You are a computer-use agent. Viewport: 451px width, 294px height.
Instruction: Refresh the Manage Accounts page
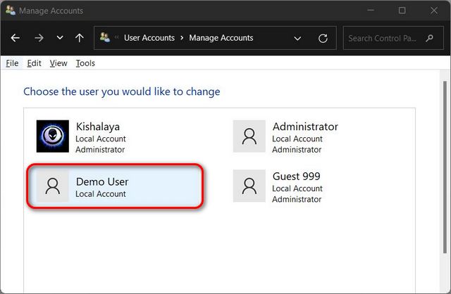pyautogui.click(x=323, y=38)
